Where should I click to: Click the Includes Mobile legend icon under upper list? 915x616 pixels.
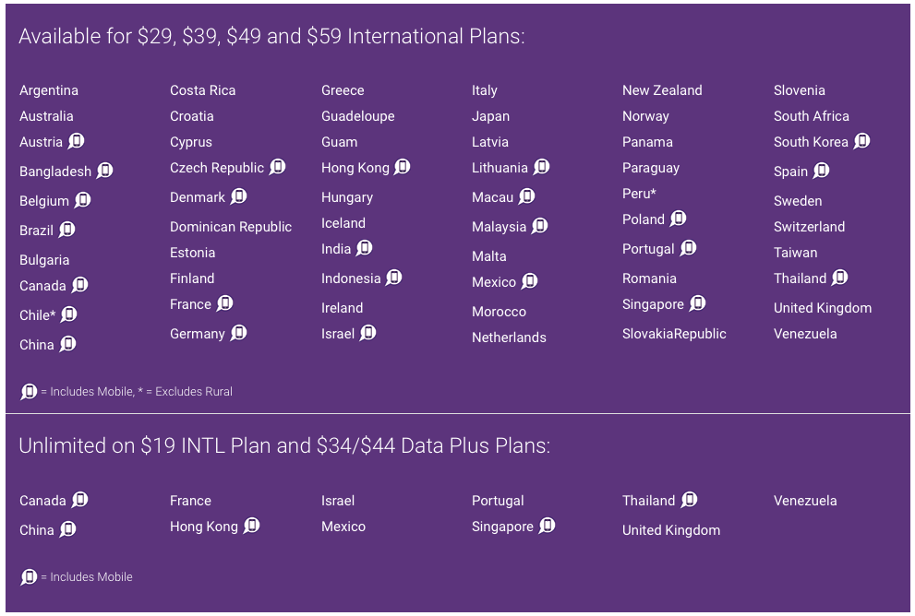pyautogui.click(x=29, y=392)
